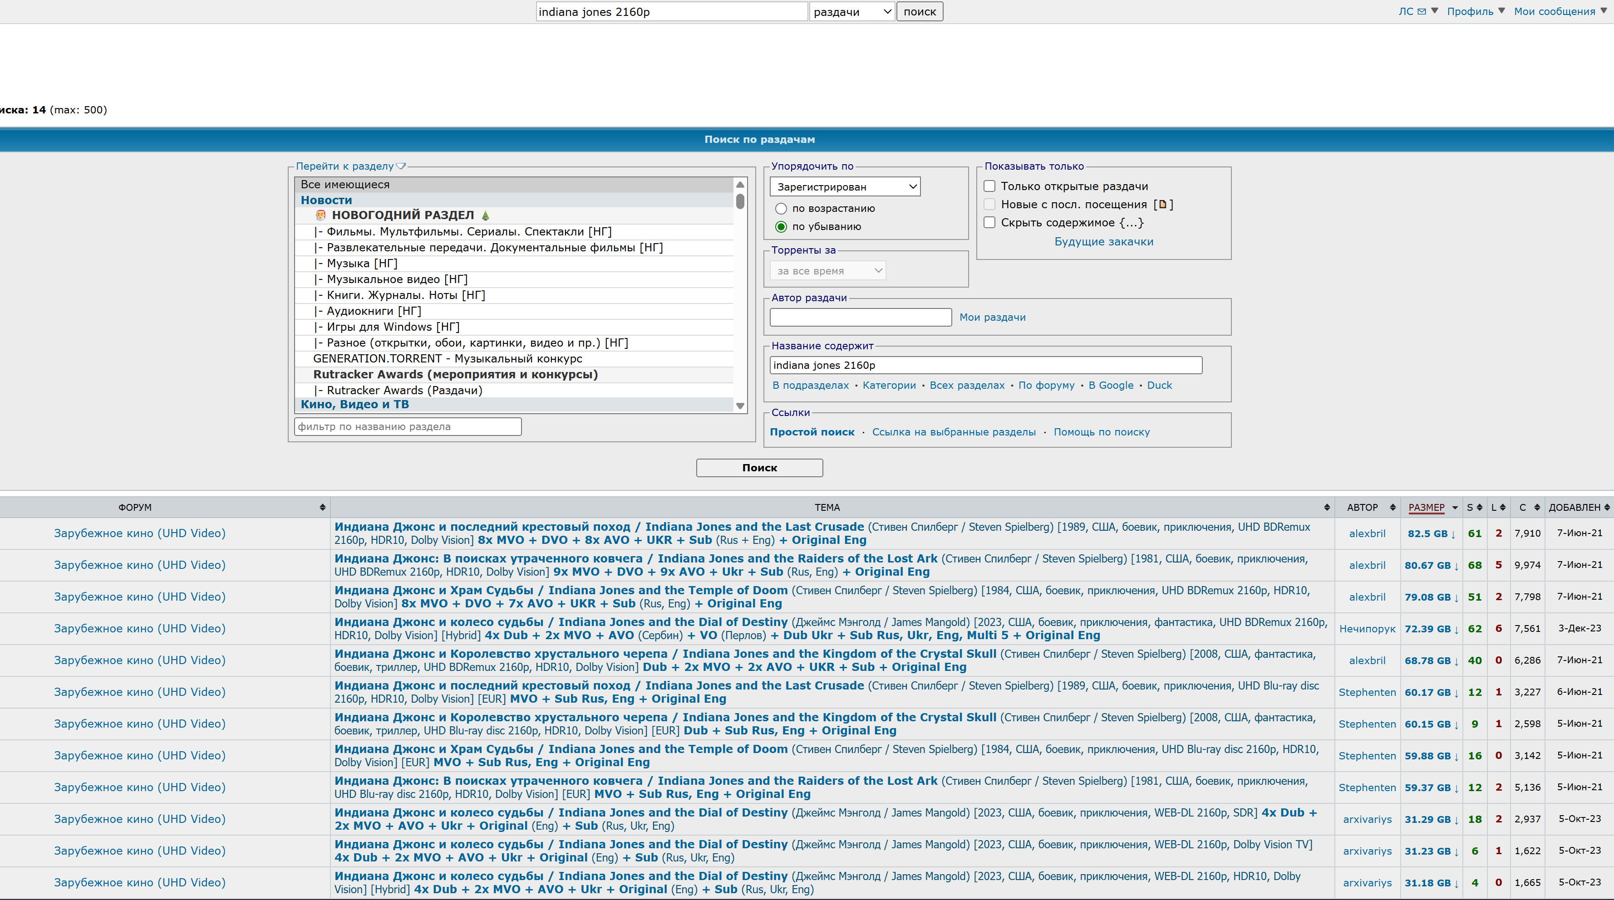Click sort arrows in ФОРУМ column header
This screenshot has height=900, width=1614.
coord(322,507)
